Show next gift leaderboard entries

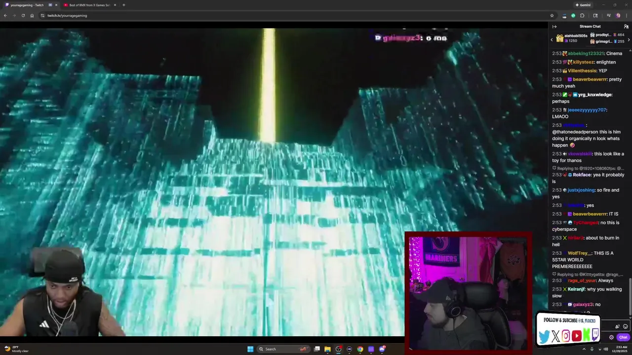click(629, 39)
